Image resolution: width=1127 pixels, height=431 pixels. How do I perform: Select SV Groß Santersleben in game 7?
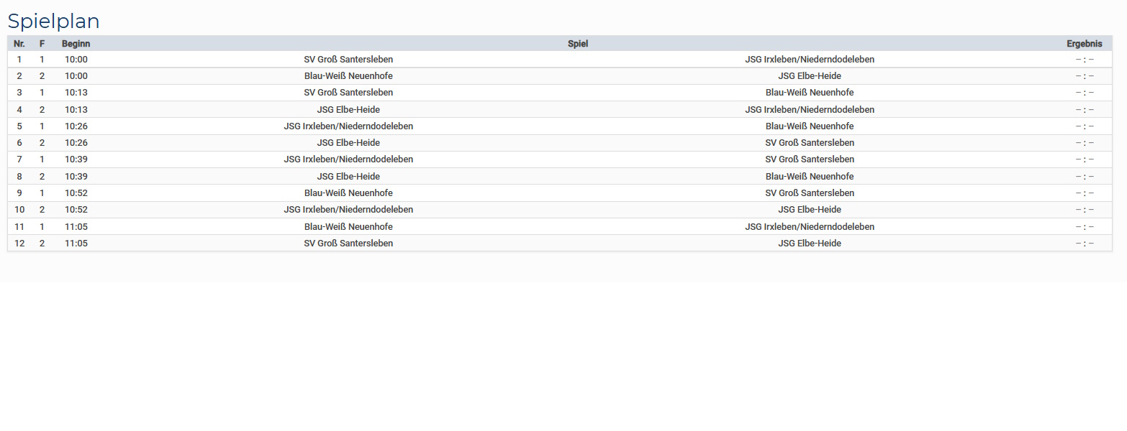(810, 159)
